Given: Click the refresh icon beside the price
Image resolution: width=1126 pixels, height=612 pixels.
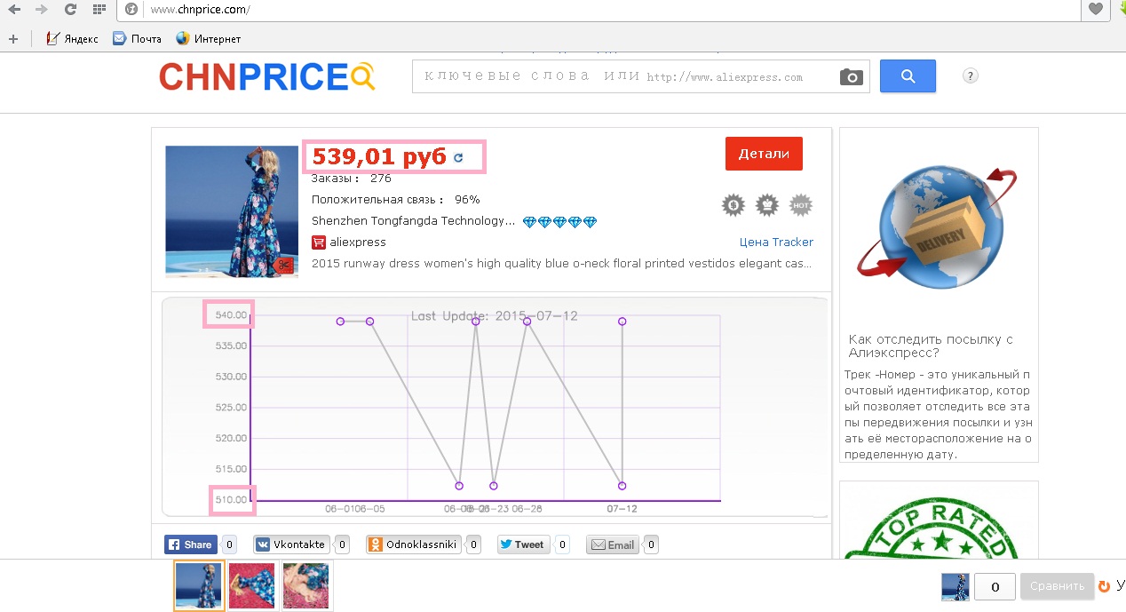Looking at the screenshot, I should click(x=458, y=158).
